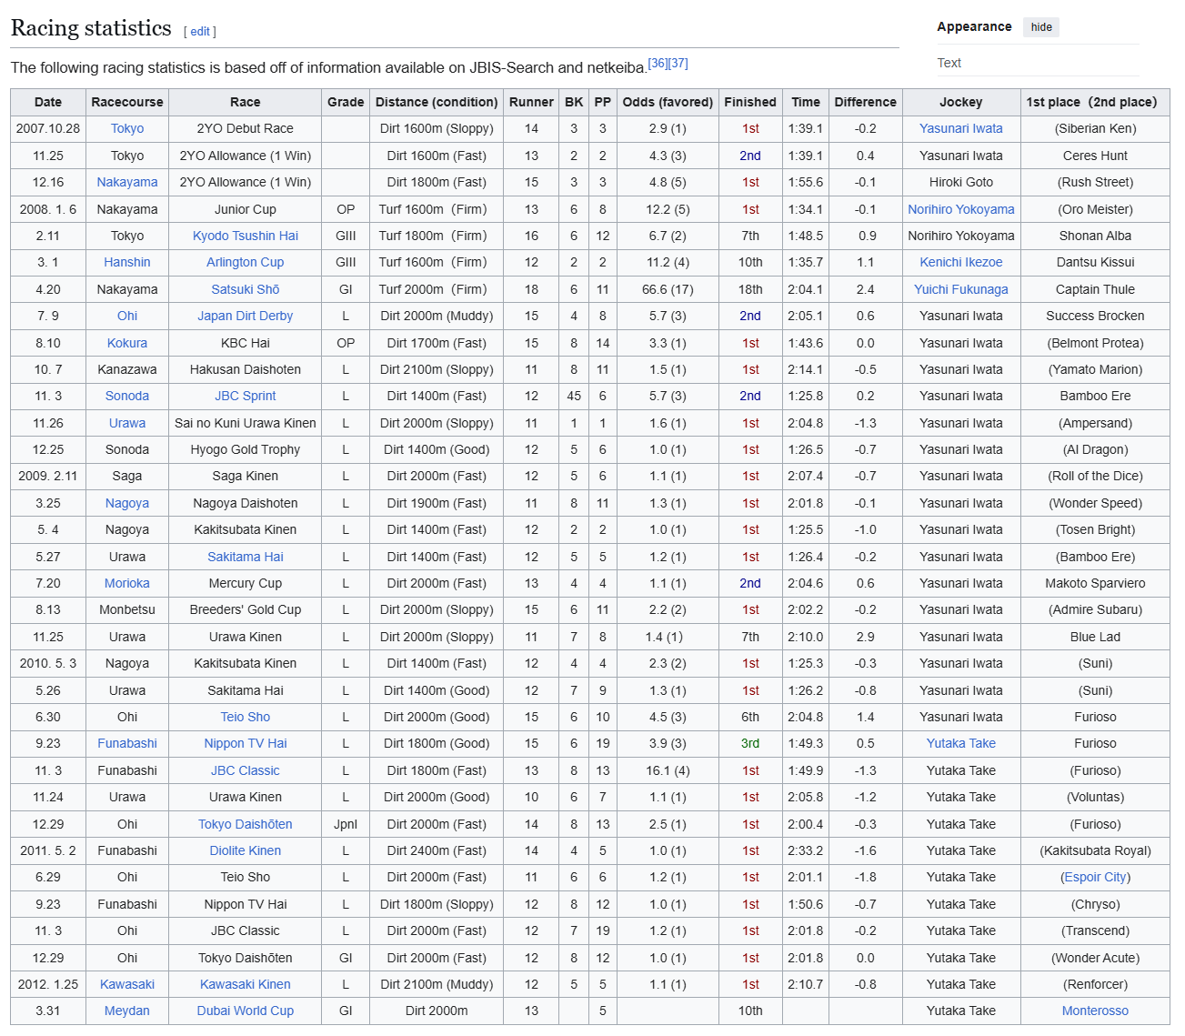Select the Ceres Hunt cell

tap(1096, 156)
